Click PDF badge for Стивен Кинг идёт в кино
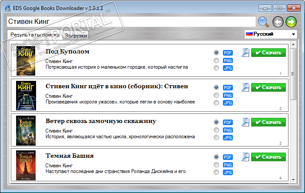305x193 pixels. pos(228,88)
